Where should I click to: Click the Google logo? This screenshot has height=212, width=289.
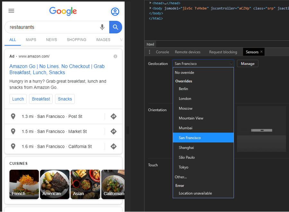point(63,11)
